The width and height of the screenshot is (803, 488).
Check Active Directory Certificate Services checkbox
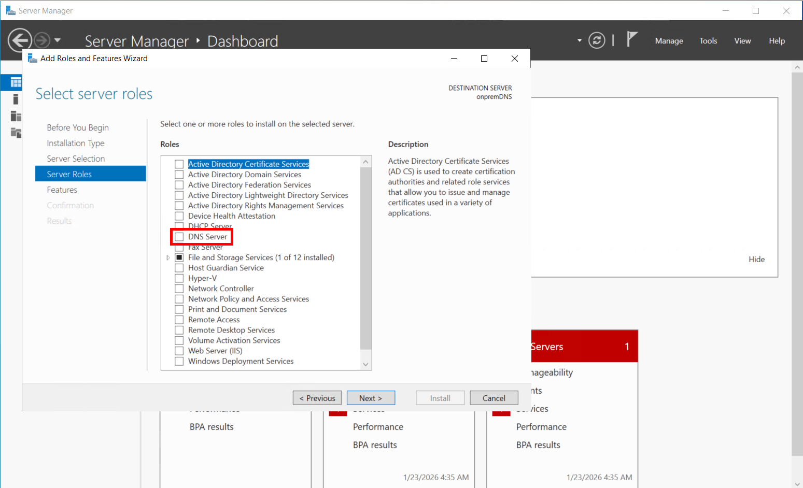point(179,164)
